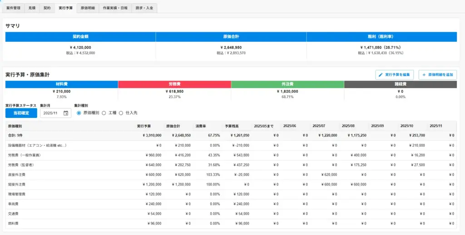Click the pencil icon for 実行予算を編集
Image resolution: width=465 pixels, height=235 pixels.
381,74
